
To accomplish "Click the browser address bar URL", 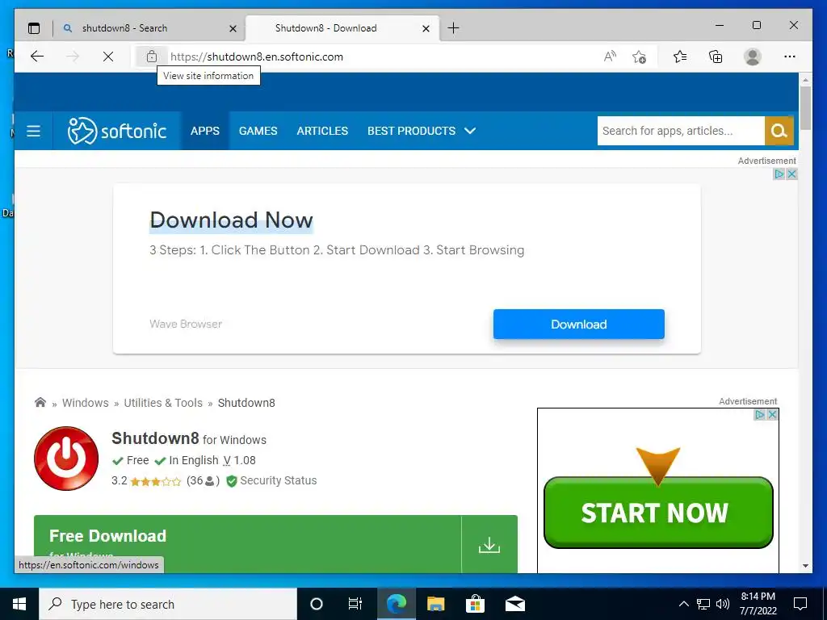I will 256,57.
